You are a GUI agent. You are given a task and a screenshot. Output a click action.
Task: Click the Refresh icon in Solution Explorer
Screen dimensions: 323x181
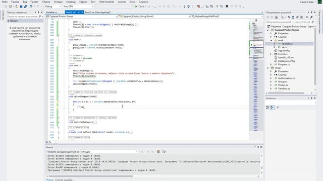(x=293, y=17)
